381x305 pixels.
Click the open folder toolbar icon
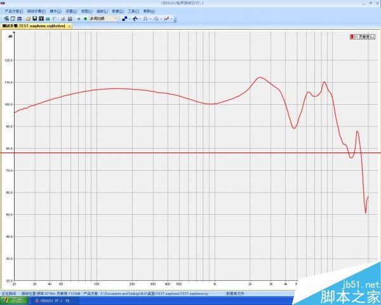tap(28, 18)
